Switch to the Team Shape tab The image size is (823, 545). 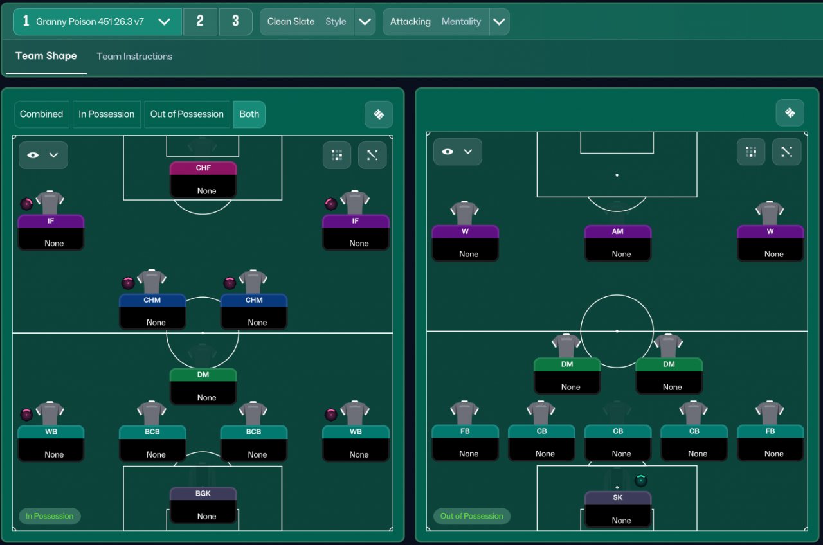tap(46, 56)
